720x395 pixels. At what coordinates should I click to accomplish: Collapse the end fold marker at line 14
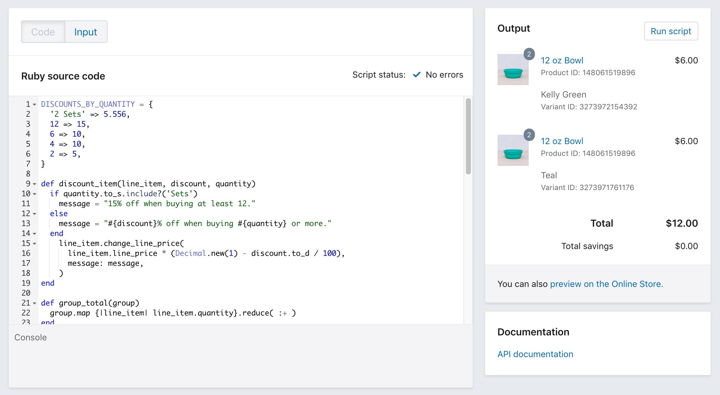pyautogui.click(x=34, y=234)
